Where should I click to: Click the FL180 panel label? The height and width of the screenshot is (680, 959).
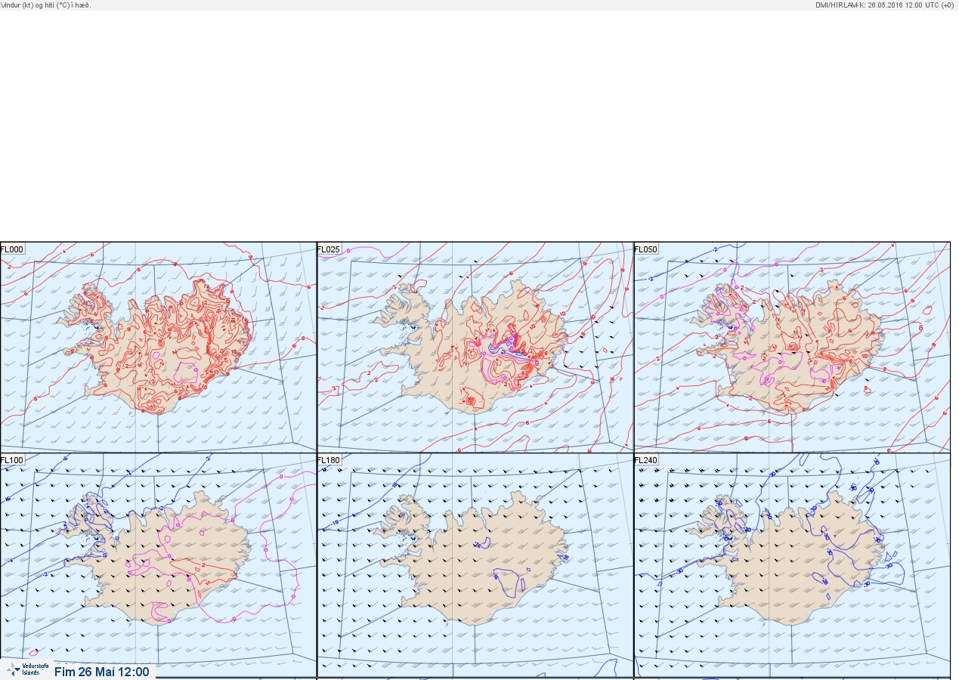pyautogui.click(x=329, y=460)
